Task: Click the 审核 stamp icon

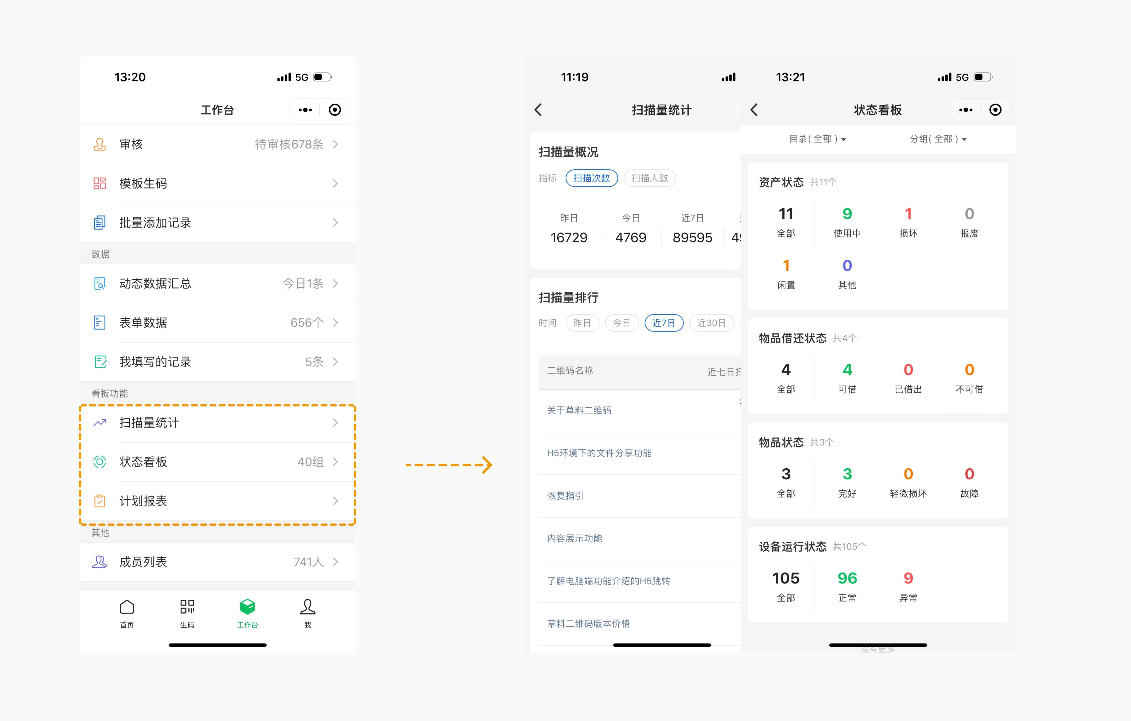Action: tap(99, 144)
